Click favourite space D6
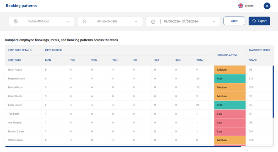This screenshot has height=152, width=278. pos(250,70)
